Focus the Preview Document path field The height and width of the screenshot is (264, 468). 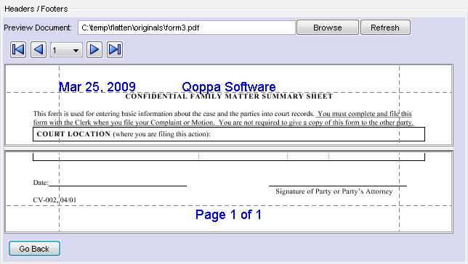coord(187,28)
